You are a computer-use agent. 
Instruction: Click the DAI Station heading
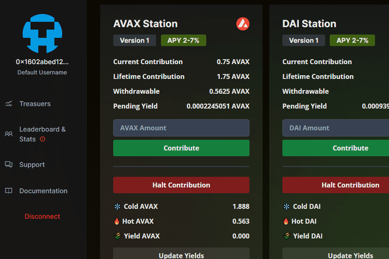pos(310,24)
